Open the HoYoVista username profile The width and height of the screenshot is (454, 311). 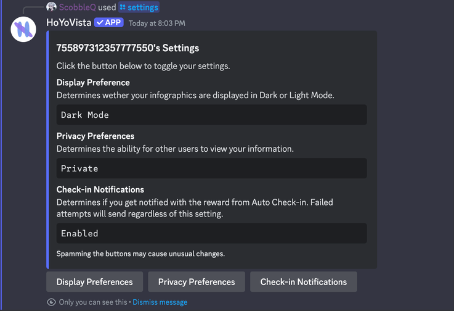[x=68, y=23]
